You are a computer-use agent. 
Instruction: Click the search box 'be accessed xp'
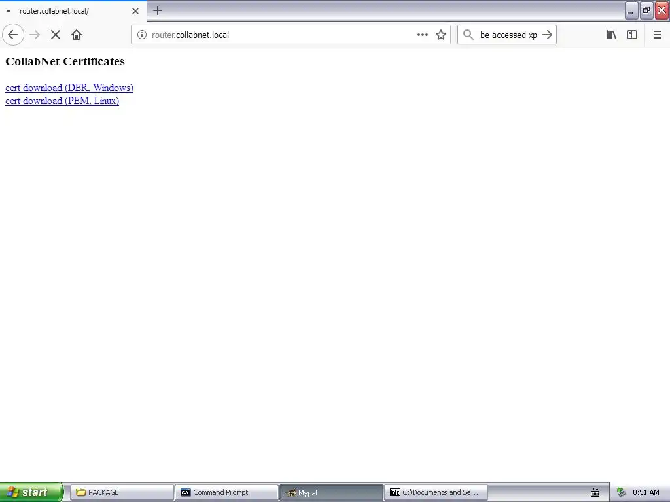coord(508,35)
